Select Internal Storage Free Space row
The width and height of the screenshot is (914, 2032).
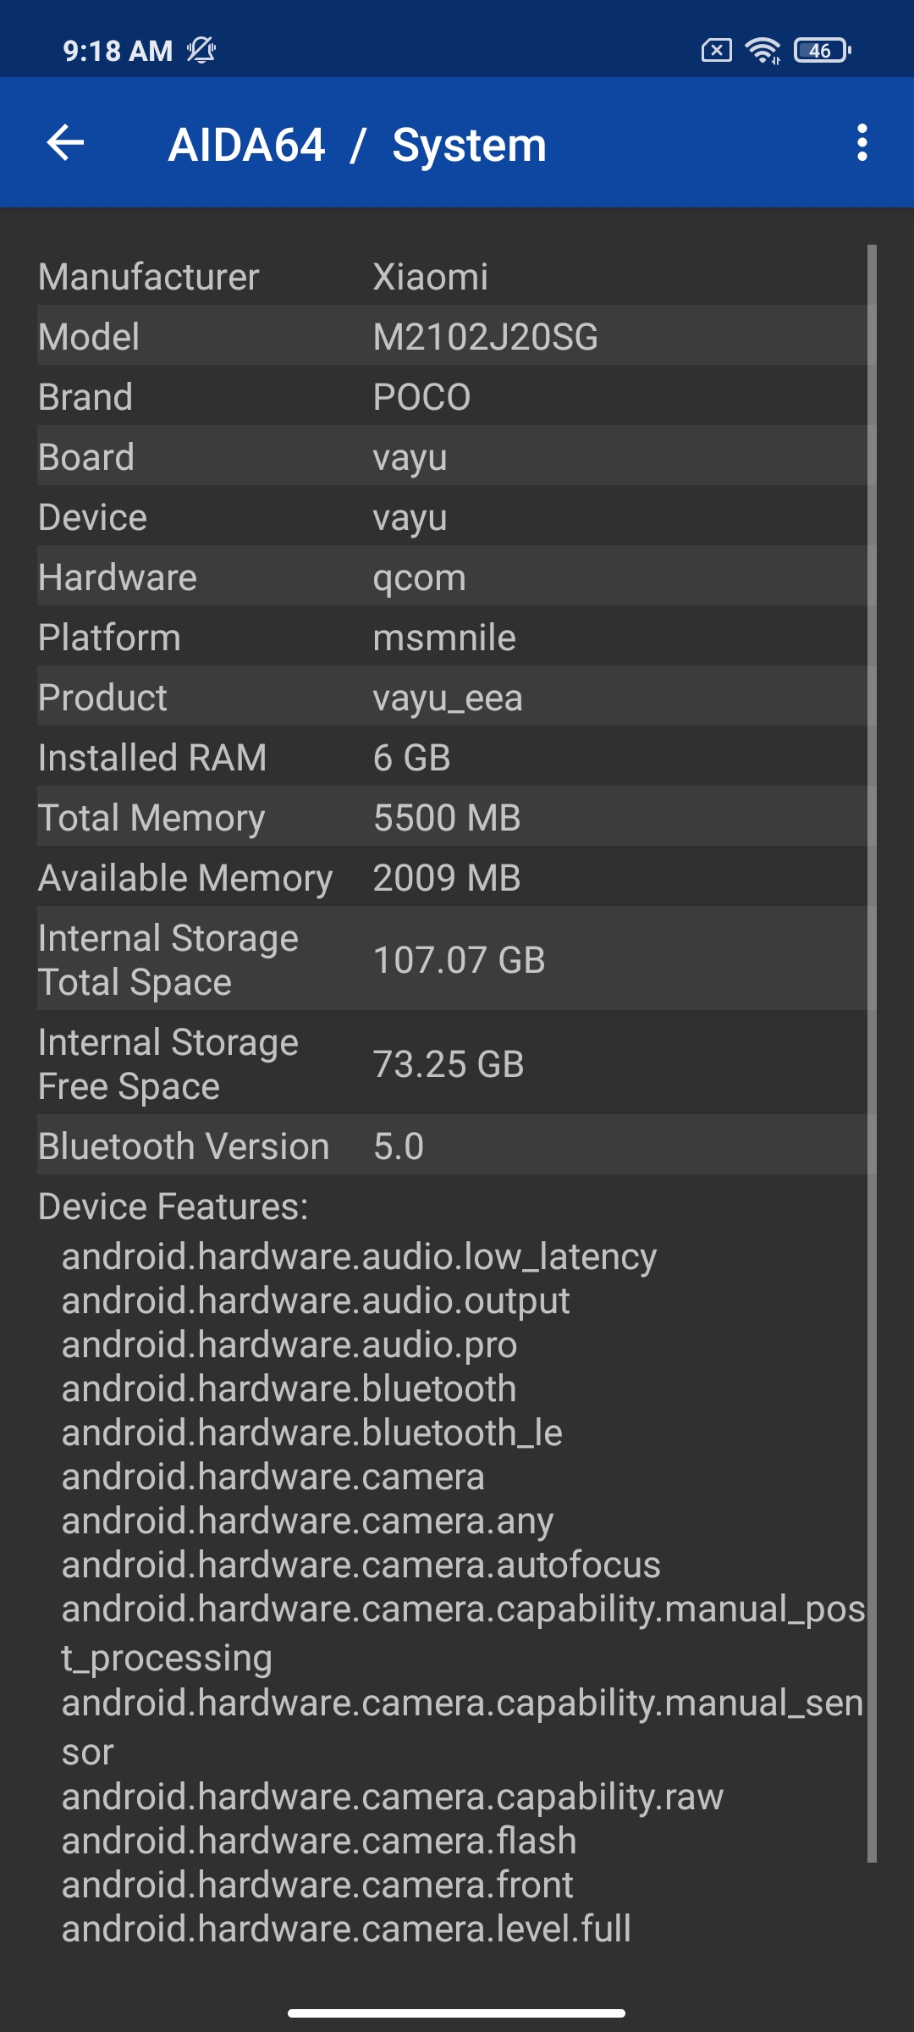click(452, 1063)
